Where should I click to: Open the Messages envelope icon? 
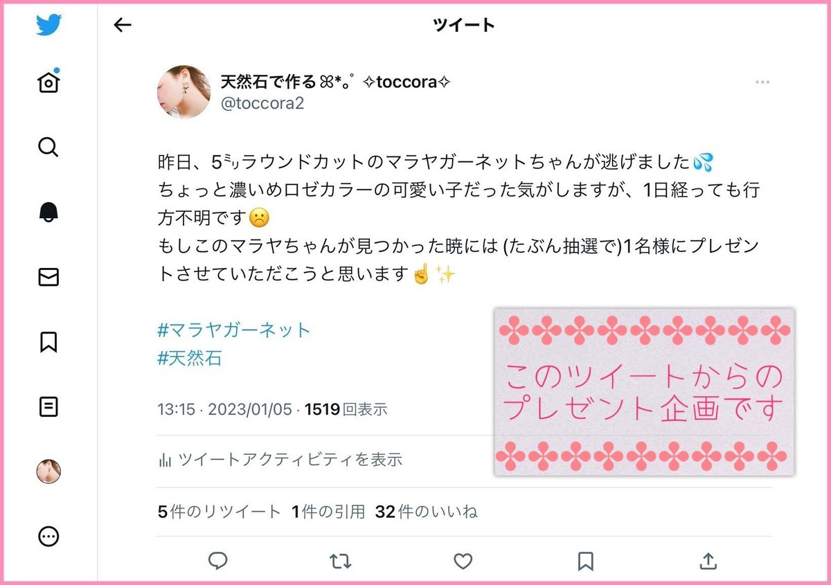[48, 278]
